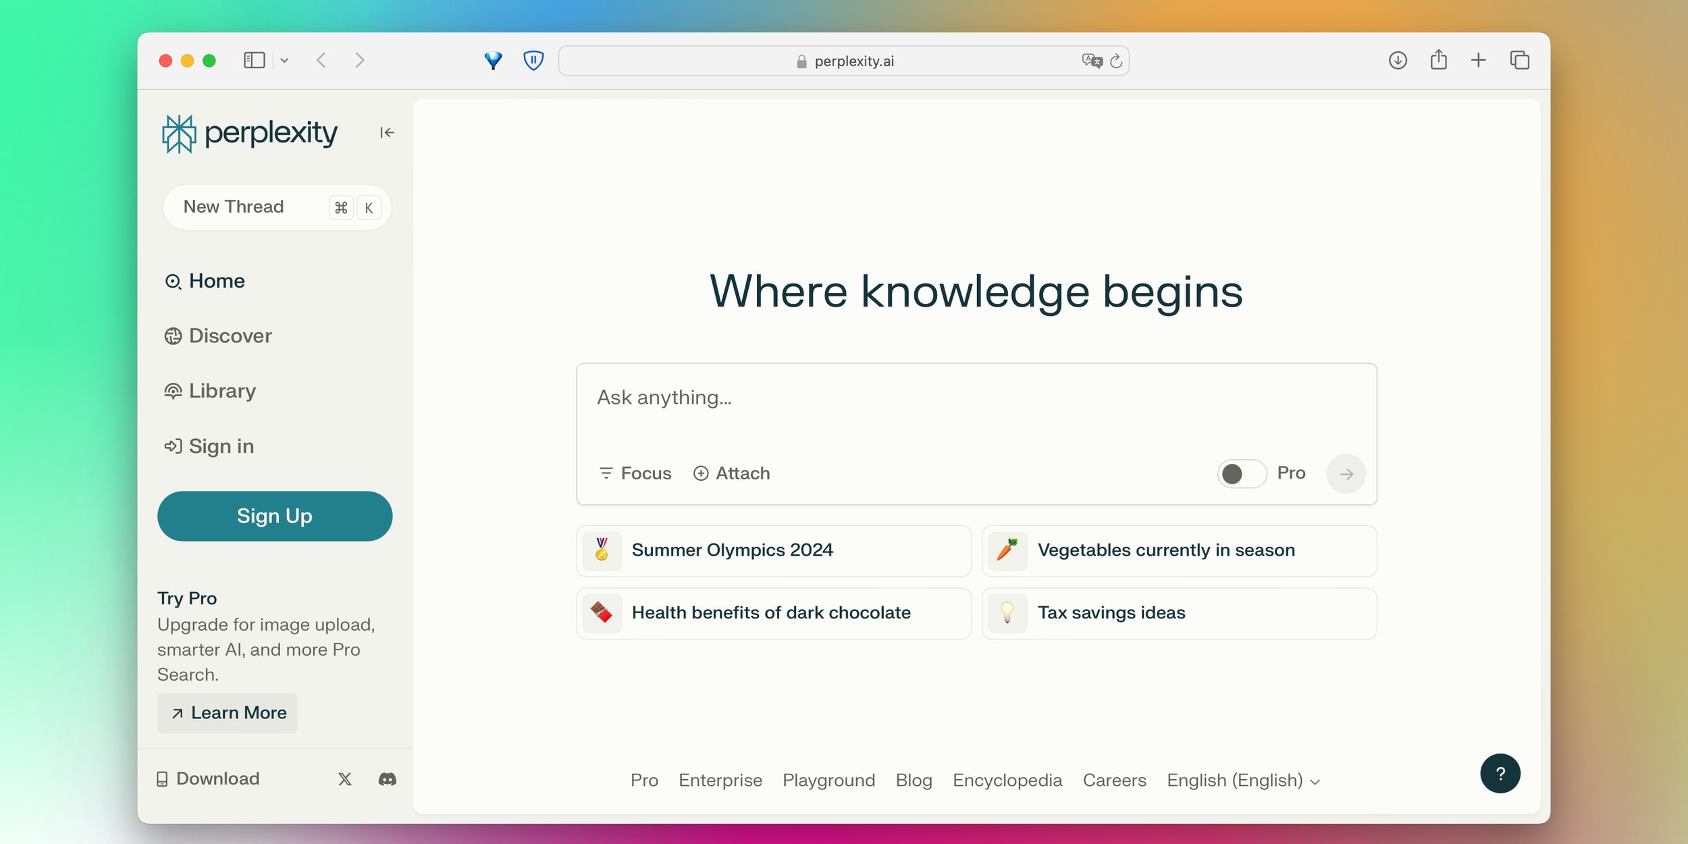Click the perplexity.ai address bar
The image size is (1688, 844).
pos(844,61)
